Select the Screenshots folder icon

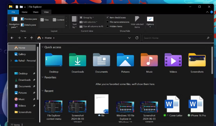197,60
